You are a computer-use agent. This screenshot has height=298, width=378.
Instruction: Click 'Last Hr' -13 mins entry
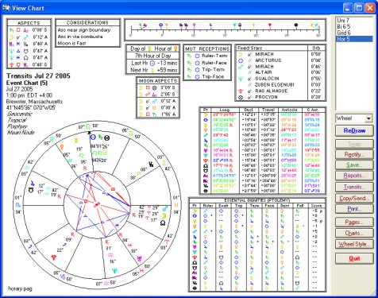(154, 63)
